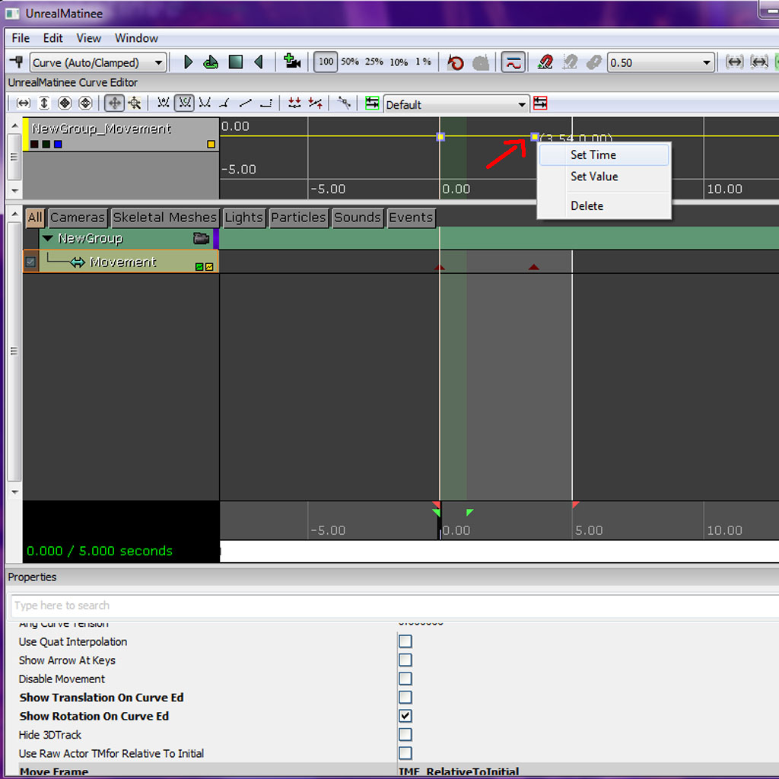Click the fit view to selected keys icon

[x=85, y=103]
